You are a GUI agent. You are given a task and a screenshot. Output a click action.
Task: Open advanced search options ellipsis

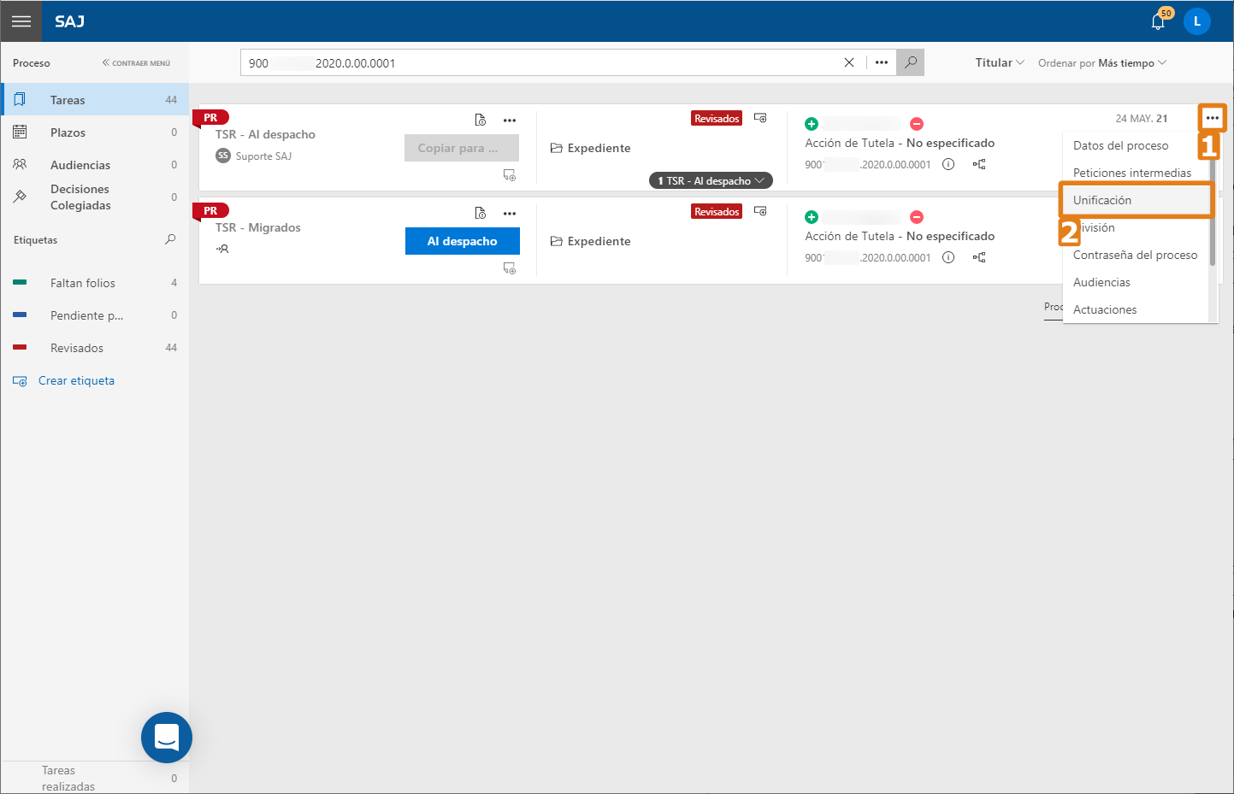tap(882, 62)
